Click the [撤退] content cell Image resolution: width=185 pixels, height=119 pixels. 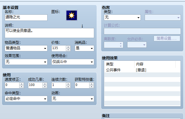pyautogui.click(x=141, y=70)
